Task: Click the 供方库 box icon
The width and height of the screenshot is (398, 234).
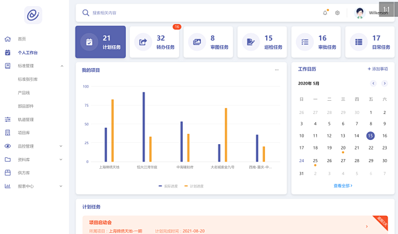Action: click(x=8, y=172)
